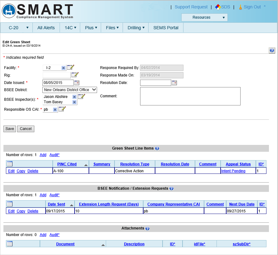This screenshot has height=255, width=278.
Task: Add an attachment
Action: click(43, 235)
